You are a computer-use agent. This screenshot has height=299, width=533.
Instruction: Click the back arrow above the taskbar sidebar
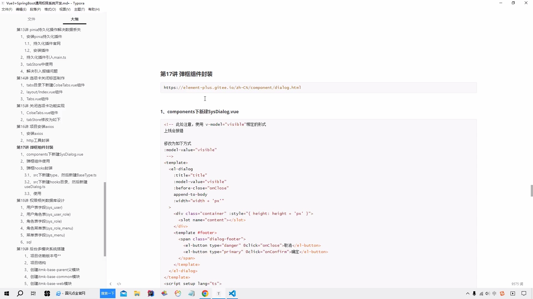click(x=111, y=283)
